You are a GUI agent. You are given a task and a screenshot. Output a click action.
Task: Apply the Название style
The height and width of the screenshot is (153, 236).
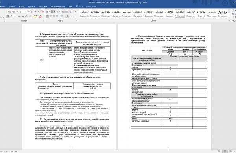[x=169, y=14]
